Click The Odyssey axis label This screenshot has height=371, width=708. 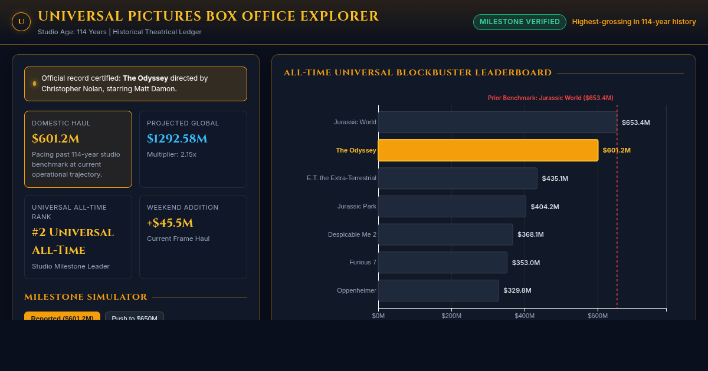pos(356,150)
